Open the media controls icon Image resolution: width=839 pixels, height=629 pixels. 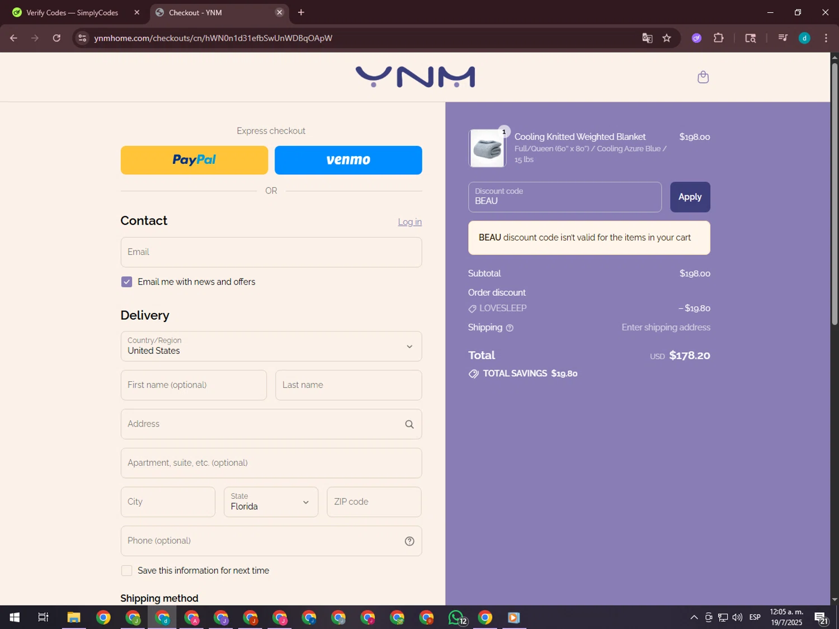[x=783, y=38]
